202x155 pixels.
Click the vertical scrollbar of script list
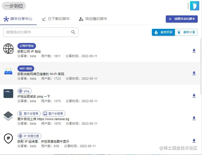(201, 66)
